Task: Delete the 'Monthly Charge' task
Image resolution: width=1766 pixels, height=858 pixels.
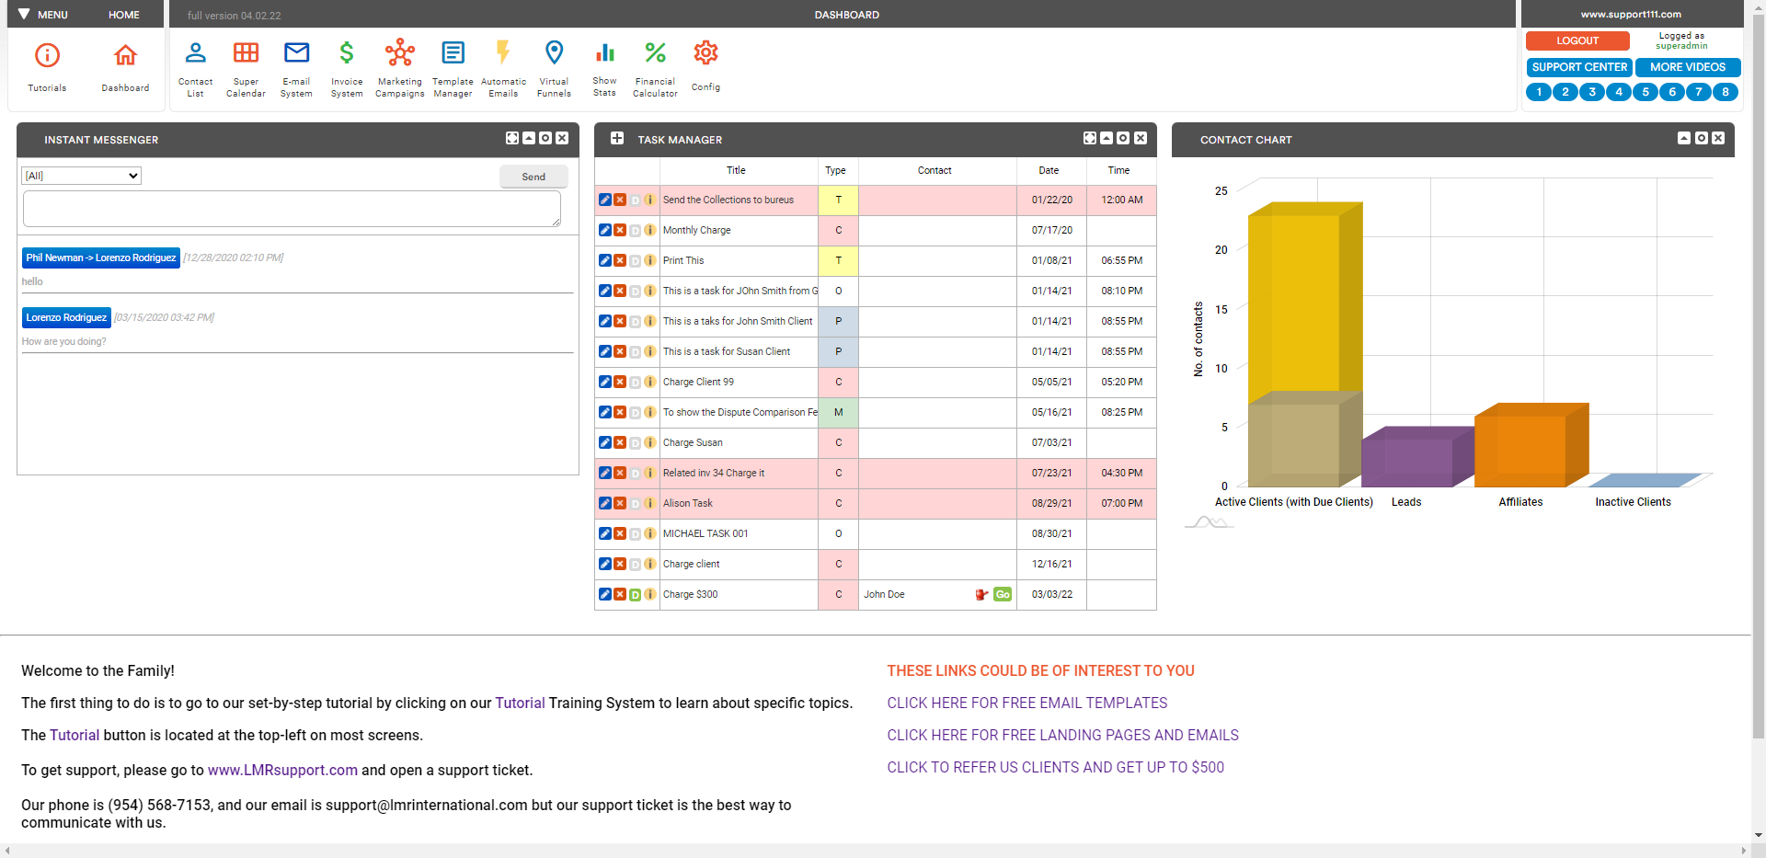Action: [x=620, y=230]
